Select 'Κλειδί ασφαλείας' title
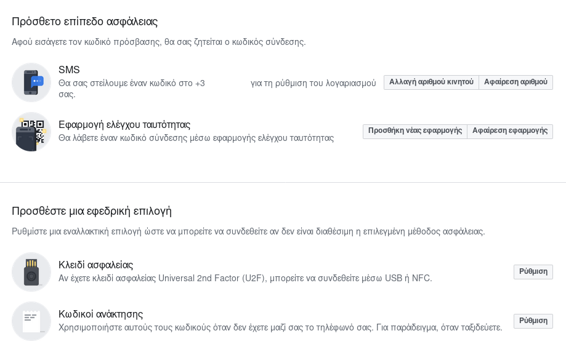The height and width of the screenshot is (360, 566). pos(95,265)
